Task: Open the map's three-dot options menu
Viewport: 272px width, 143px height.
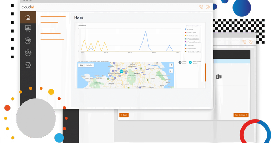Action: pos(171,65)
